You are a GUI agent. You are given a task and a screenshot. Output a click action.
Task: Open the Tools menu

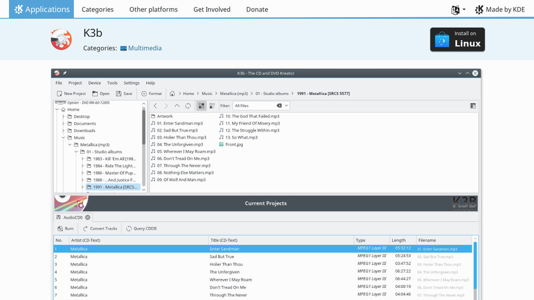click(x=112, y=83)
